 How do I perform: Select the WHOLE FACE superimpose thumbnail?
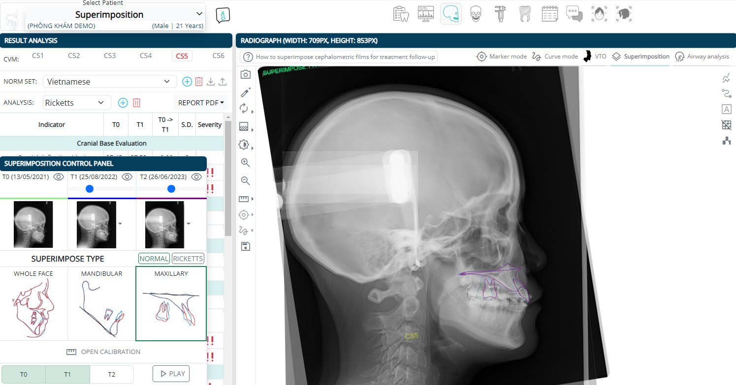coord(33,304)
